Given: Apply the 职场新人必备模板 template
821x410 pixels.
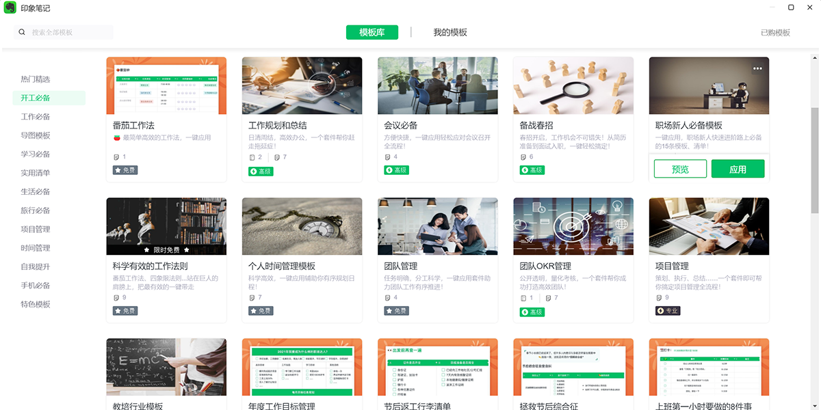Looking at the screenshot, I should (738, 169).
